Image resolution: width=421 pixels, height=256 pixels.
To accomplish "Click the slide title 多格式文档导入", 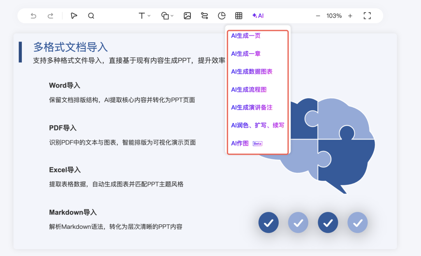I will click(x=70, y=47).
